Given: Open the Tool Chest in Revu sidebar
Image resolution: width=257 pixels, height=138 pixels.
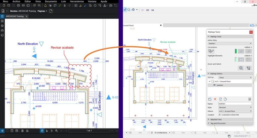Looking at the screenshot, I should coord(2,30).
